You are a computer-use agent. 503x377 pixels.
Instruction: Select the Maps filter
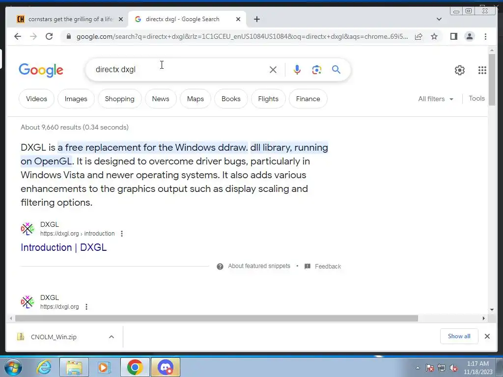196,99
